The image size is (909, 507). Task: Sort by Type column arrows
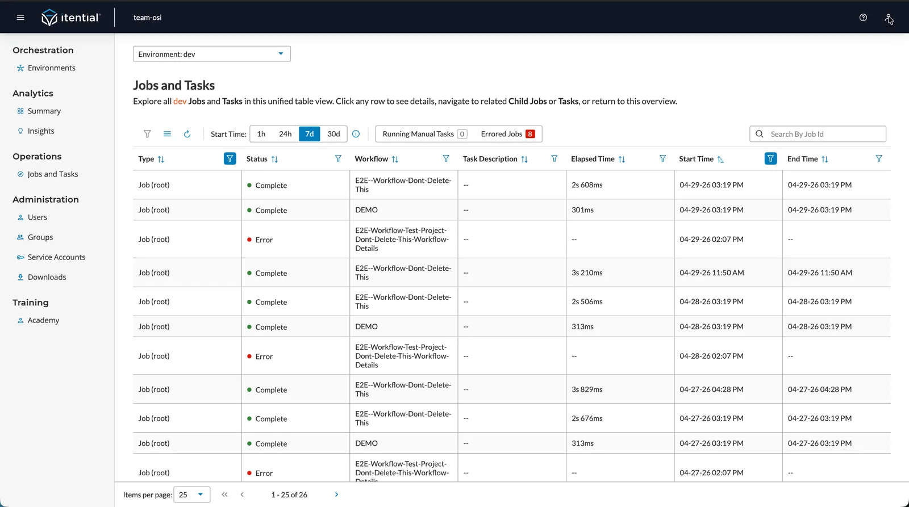[x=161, y=159]
